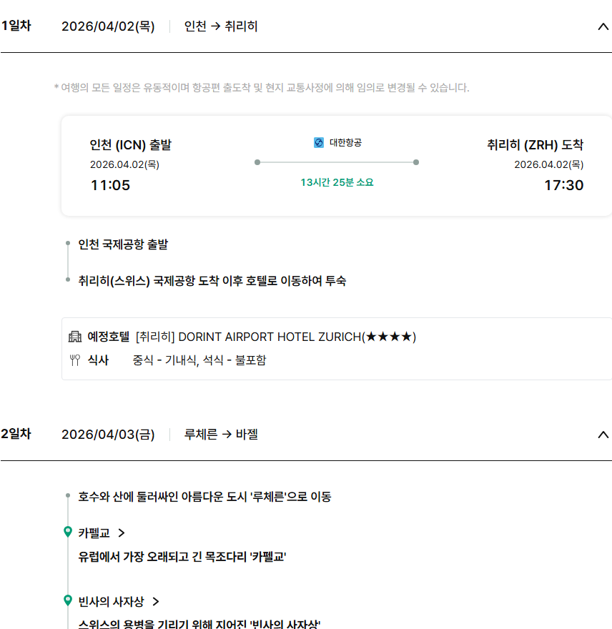Click the 2026/04/02(목) date in Day 1 header
This screenshot has height=629, width=612.
(108, 27)
